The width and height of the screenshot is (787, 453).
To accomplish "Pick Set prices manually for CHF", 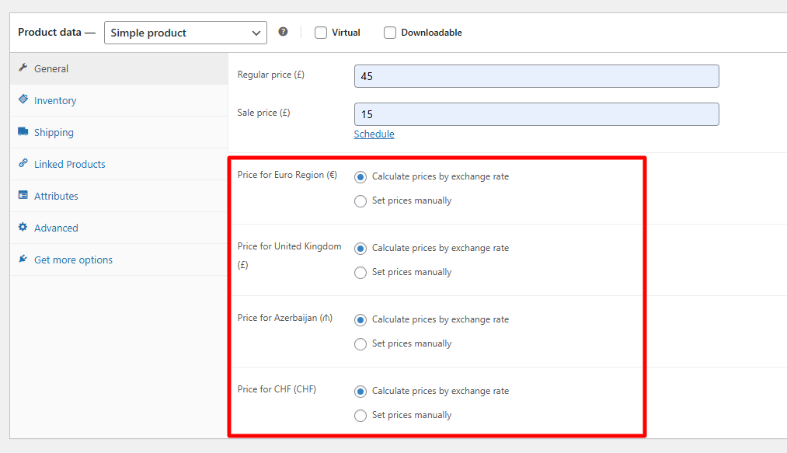I will click(x=360, y=416).
